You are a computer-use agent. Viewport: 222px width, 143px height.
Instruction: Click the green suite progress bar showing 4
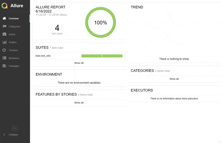tap(102, 56)
